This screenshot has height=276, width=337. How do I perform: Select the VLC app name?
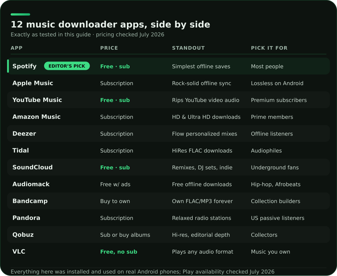coord(19,252)
